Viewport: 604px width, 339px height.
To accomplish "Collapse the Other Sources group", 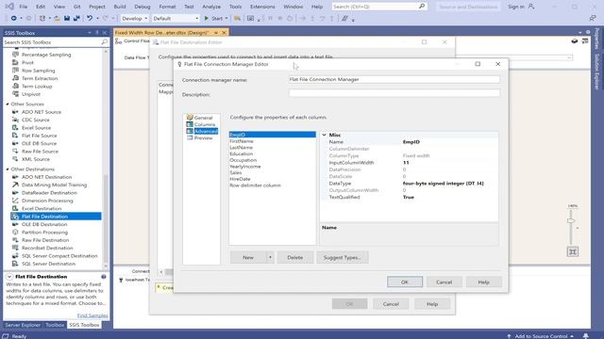I will tap(8, 105).
